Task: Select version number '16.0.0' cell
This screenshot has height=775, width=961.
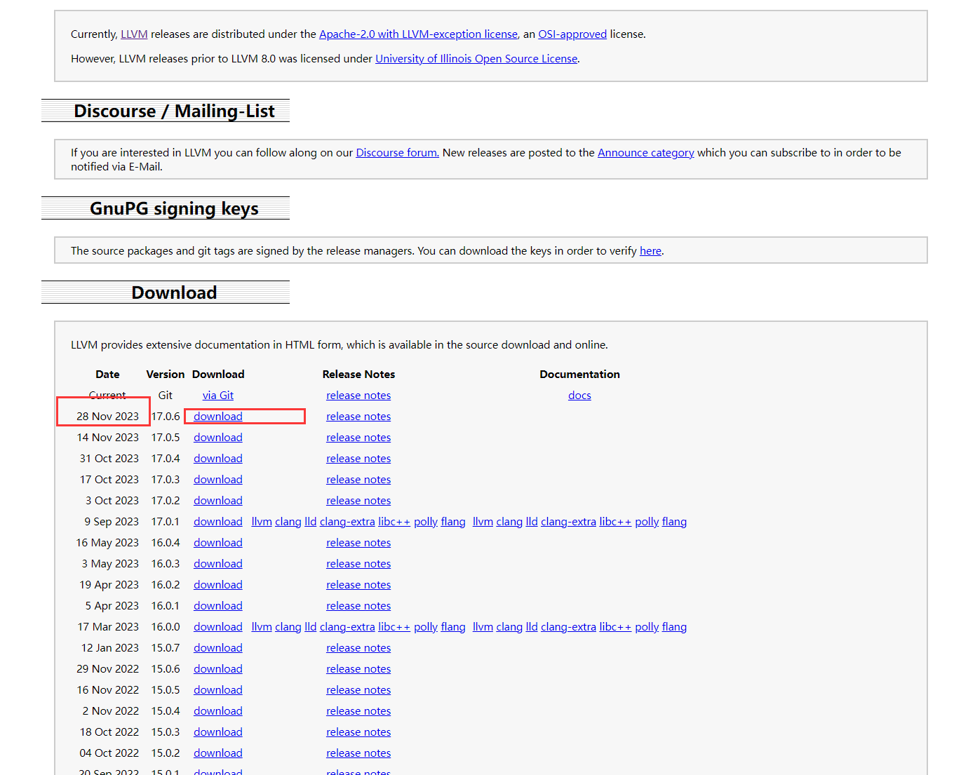Action: (166, 627)
